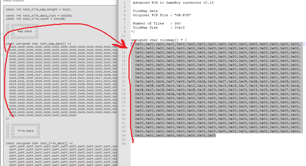The image size is (306, 166).
Task: Click the unsigned char tilemap declaration
Action: 159,40
